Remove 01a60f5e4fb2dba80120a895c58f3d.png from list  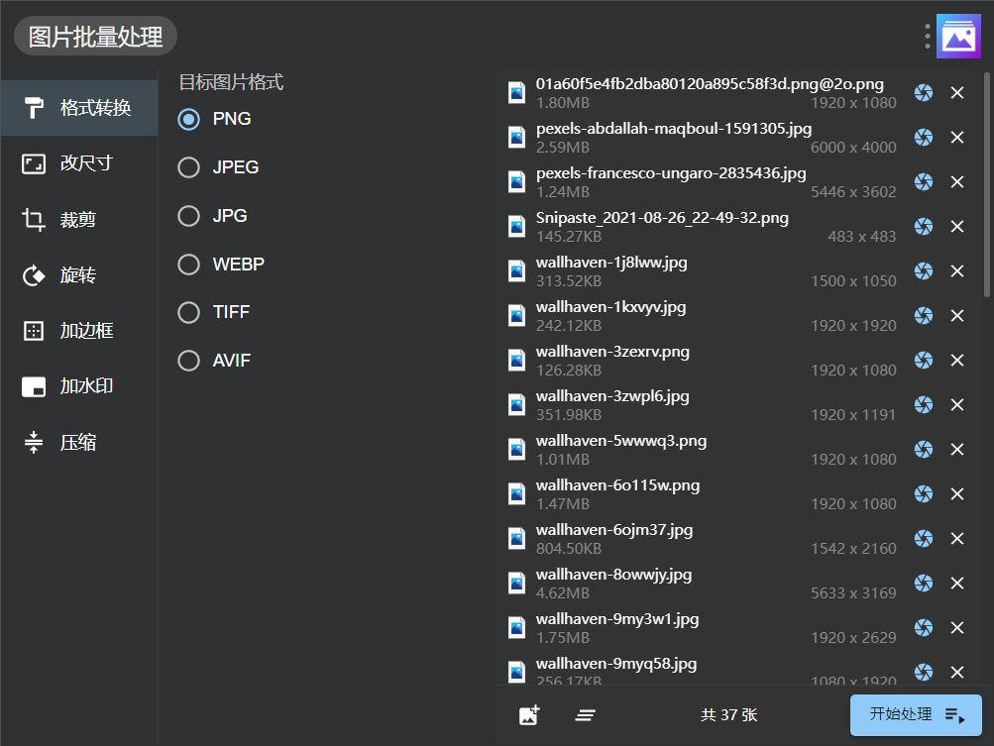957,93
